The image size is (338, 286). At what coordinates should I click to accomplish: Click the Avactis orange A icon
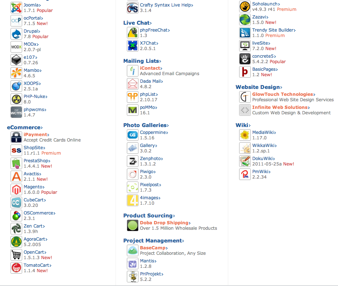(16, 176)
